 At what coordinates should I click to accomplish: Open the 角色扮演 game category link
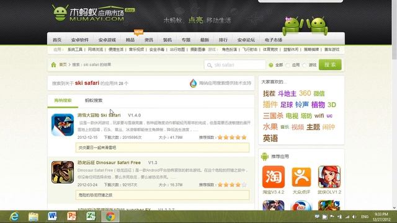pos(229,50)
